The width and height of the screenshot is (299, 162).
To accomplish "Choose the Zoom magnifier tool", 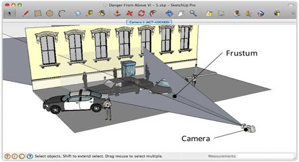I will click(x=193, y=14).
